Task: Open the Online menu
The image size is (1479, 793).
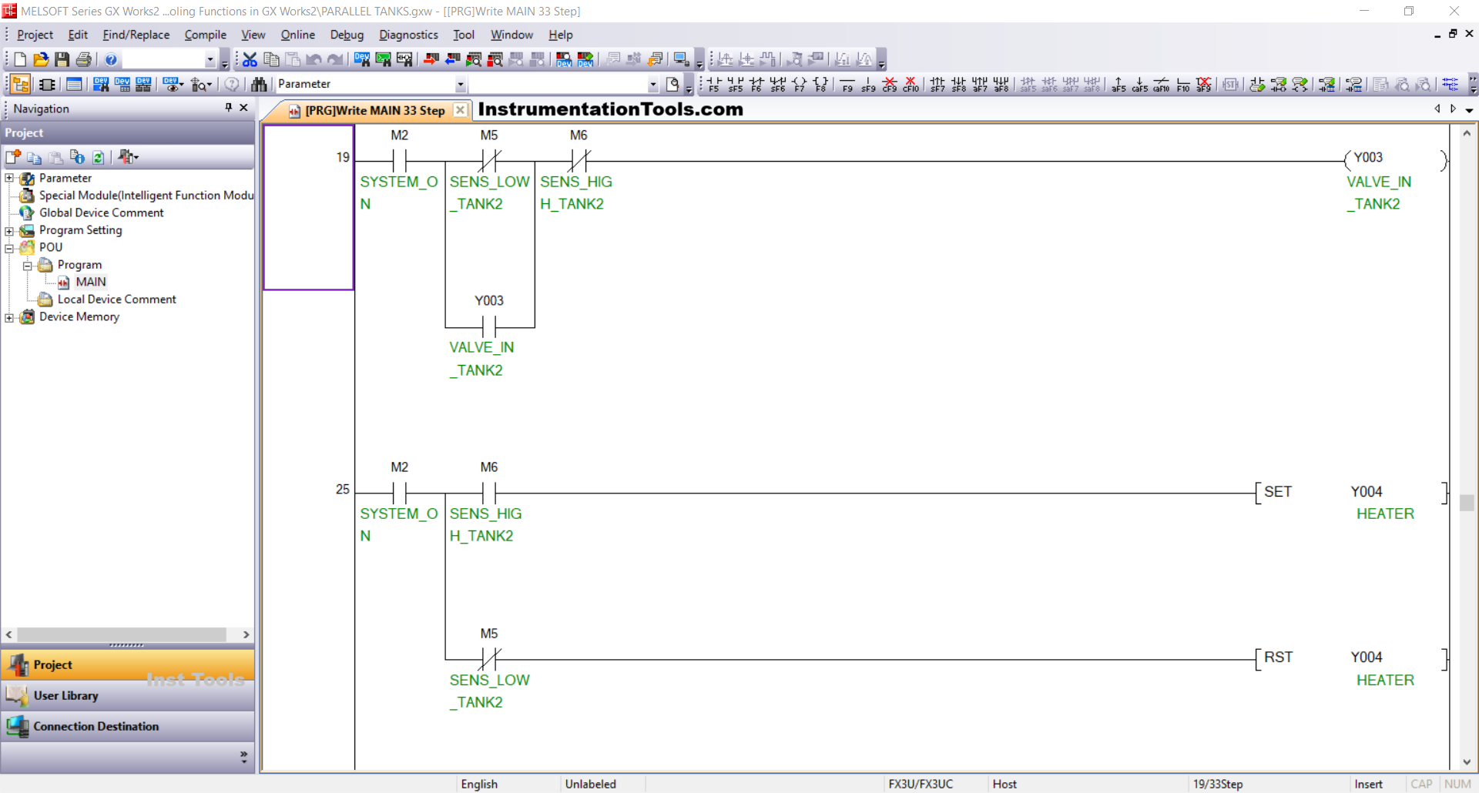Action: pyautogui.click(x=297, y=35)
